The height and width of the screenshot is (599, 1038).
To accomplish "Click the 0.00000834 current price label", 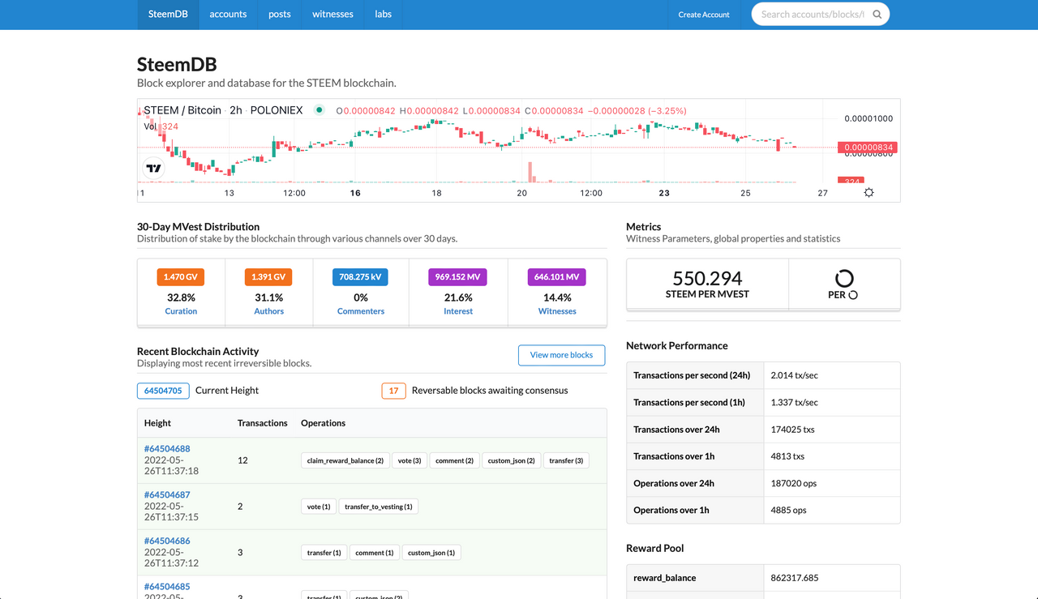I will pyautogui.click(x=869, y=148).
